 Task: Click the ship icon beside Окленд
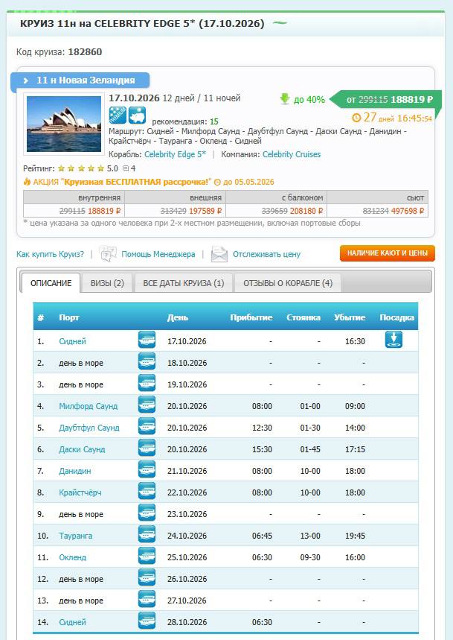point(147,557)
